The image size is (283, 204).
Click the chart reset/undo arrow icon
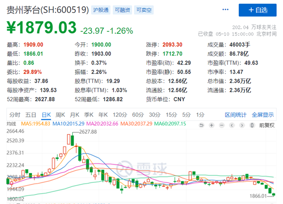[x=201, y=125]
